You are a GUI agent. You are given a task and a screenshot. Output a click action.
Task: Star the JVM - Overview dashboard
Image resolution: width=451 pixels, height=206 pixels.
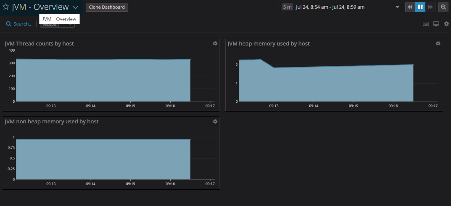pos(6,7)
